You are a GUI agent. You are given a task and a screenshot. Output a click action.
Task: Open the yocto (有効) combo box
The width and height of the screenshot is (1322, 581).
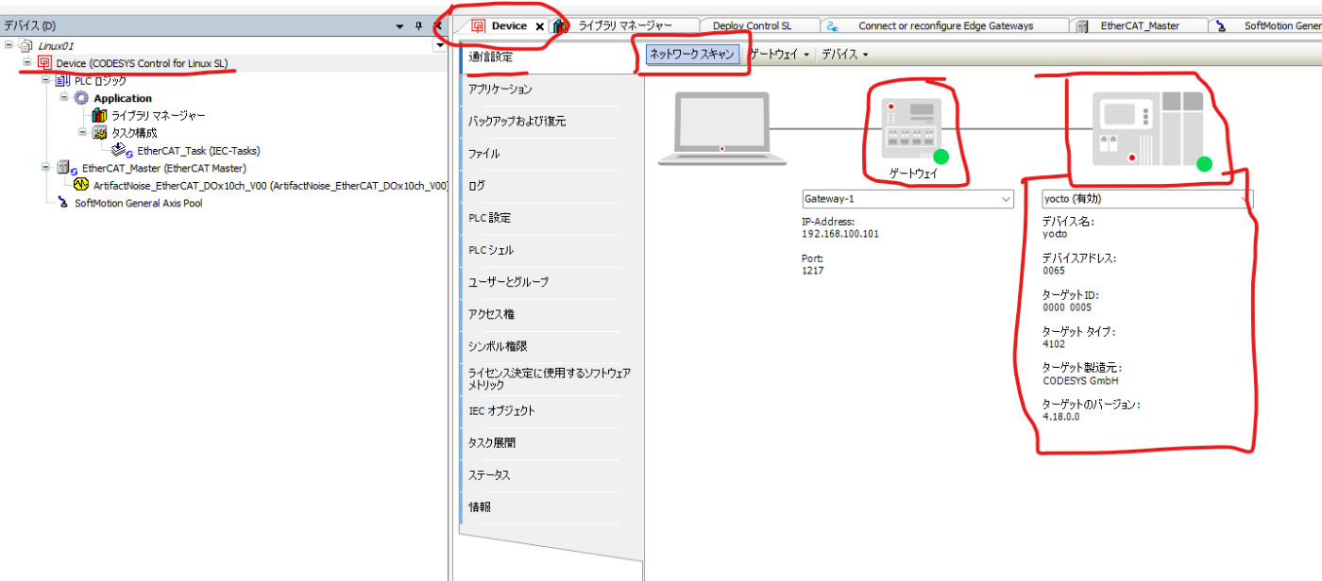(x=1146, y=199)
